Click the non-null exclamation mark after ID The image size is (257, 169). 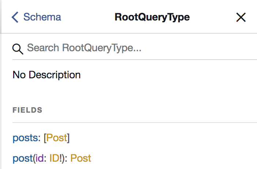(x=61, y=158)
